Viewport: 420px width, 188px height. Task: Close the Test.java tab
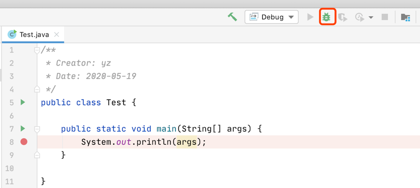pyautogui.click(x=56, y=34)
